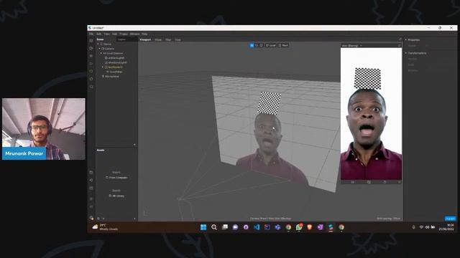Click the checkerboard plane above the head in viewport
The height and width of the screenshot is (258, 460).
click(x=270, y=103)
